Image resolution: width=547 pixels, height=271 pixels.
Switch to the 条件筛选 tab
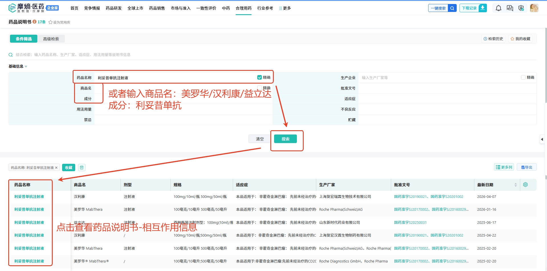[x=24, y=39]
